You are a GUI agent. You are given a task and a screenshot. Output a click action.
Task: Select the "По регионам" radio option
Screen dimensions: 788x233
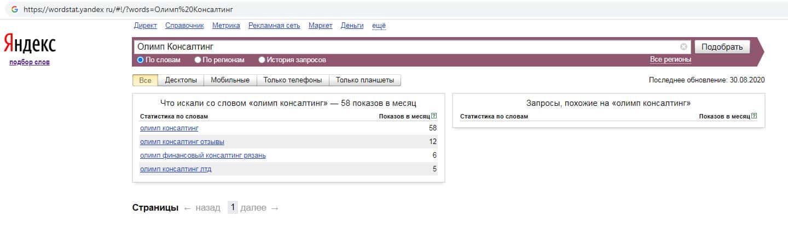(198, 60)
